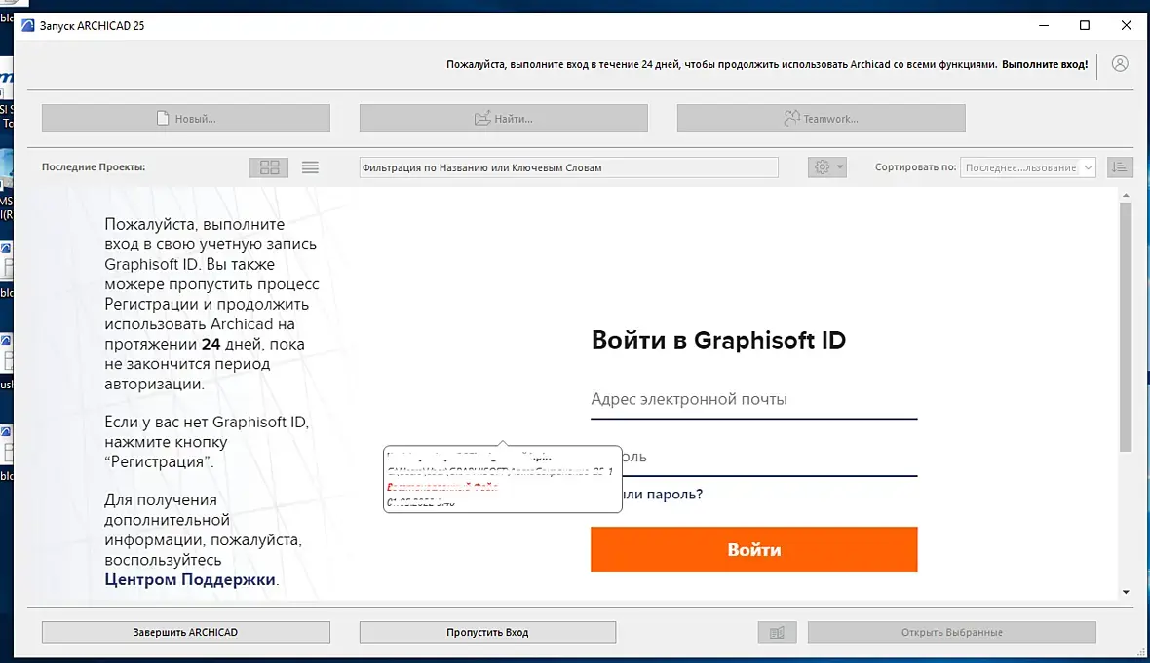Switch recent projects to list view
The width and height of the screenshot is (1150, 663).
coord(310,167)
